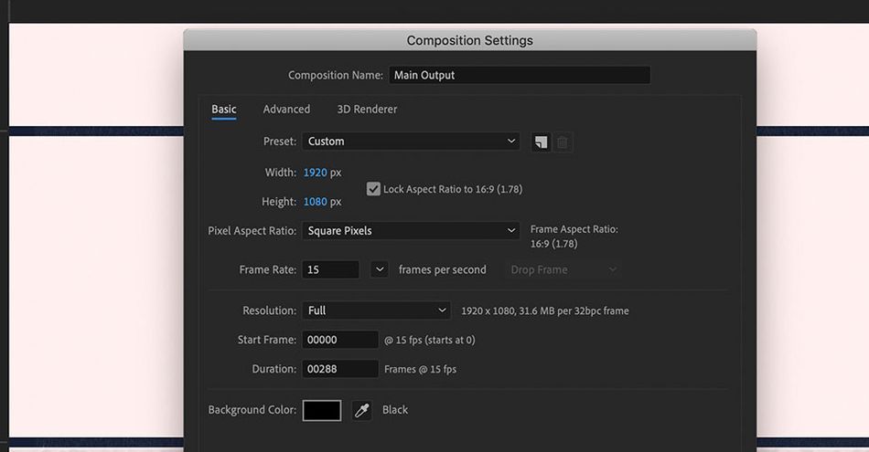869x452 pixels.
Task: Click the Frame Rate field showing 15
Action: click(330, 270)
